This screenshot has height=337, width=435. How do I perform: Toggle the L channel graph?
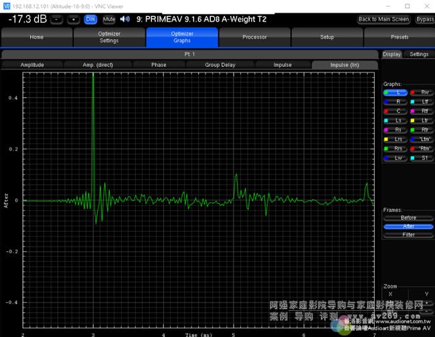click(x=397, y=92)
